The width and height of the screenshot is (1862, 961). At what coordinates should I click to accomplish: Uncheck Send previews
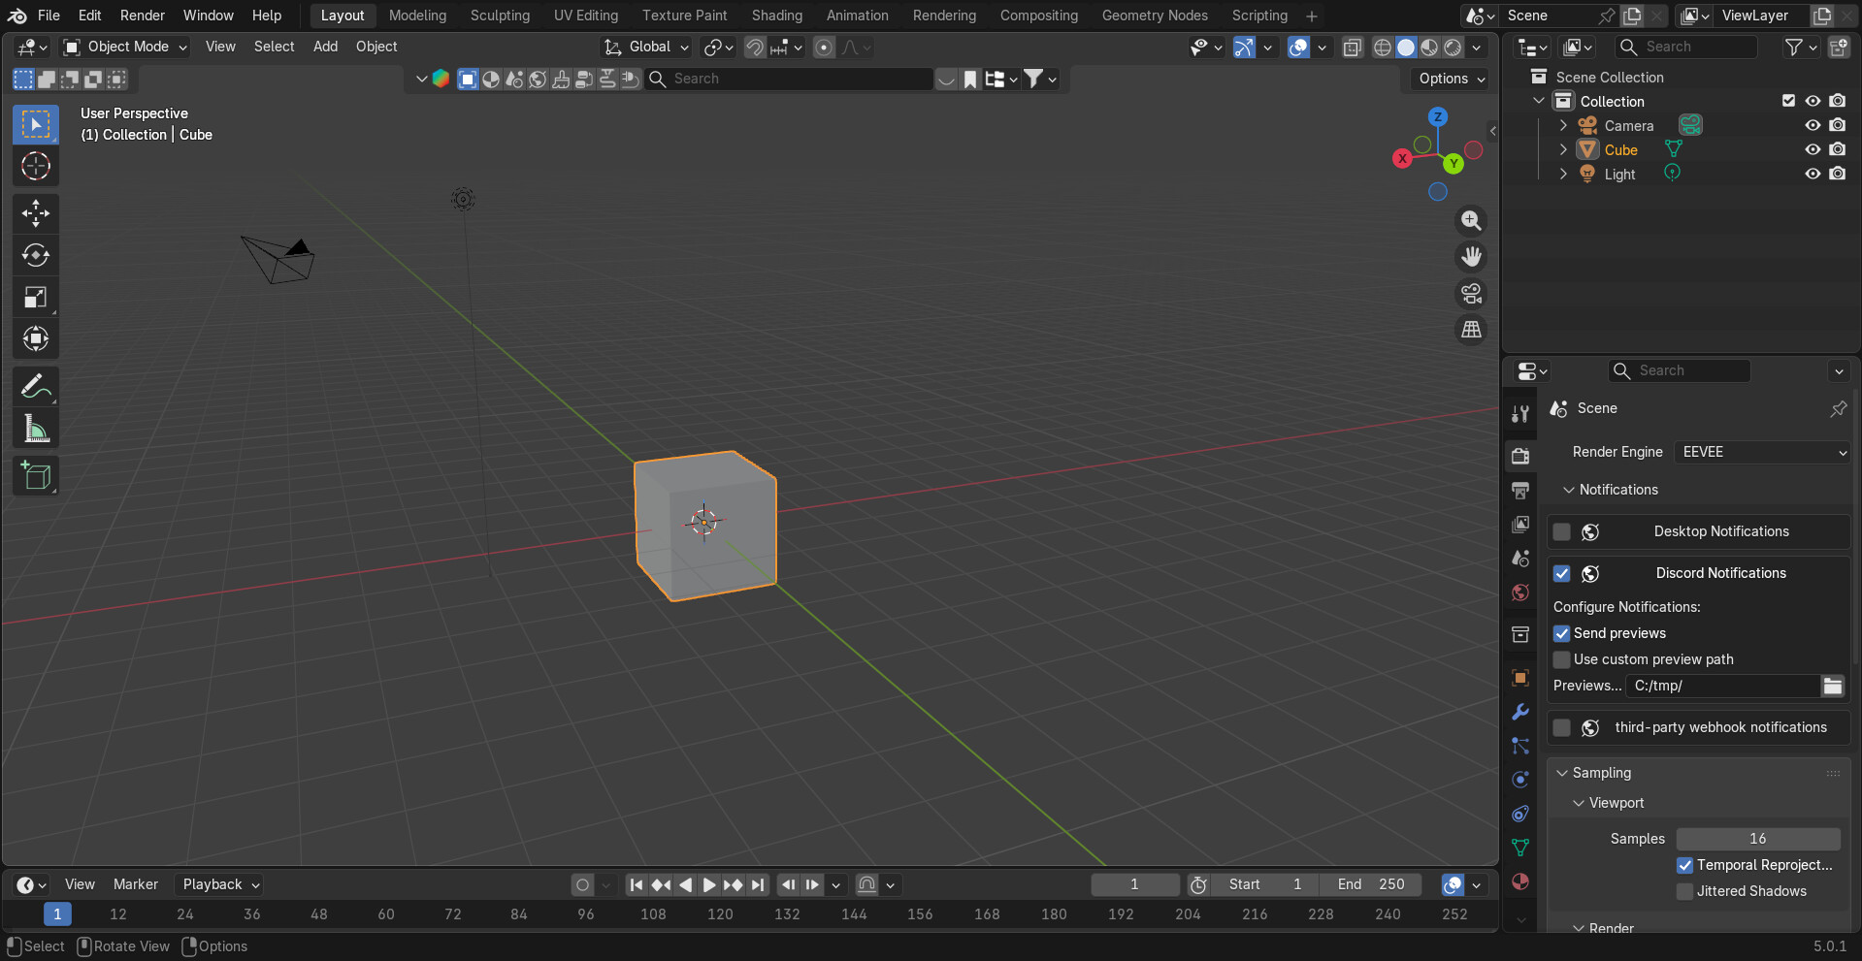[1562, 633]
